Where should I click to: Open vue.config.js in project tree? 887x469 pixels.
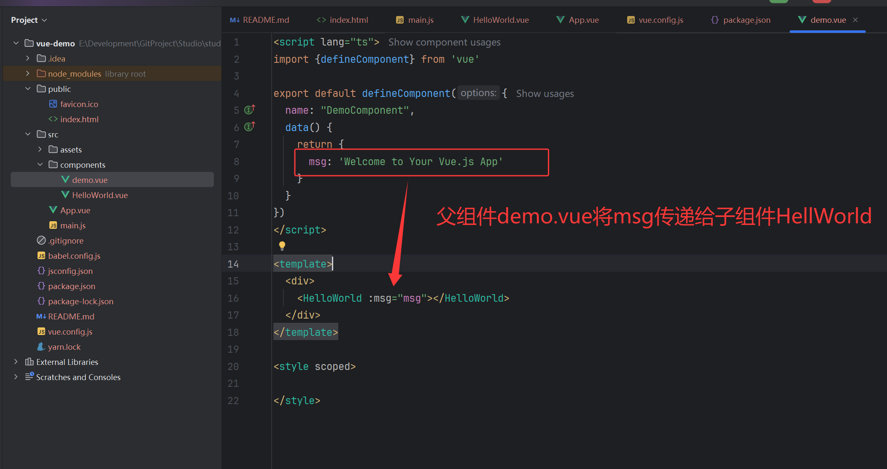coord(70,332)
